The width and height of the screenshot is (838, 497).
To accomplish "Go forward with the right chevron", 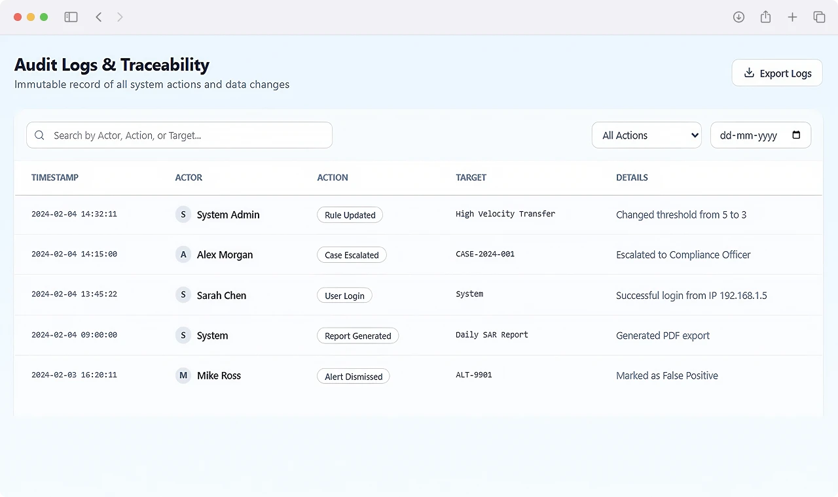I will pos(120,17).
